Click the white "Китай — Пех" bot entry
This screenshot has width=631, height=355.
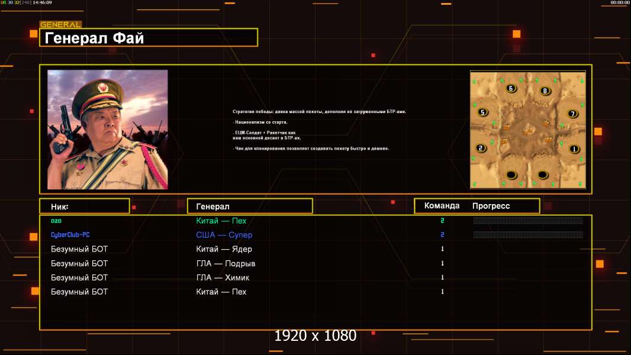(221, 292)
